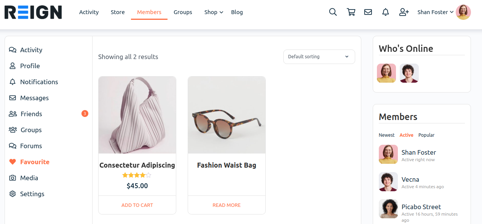482x224 pixels.
Task: Open messages envelope icon in header
Action: 368,12
